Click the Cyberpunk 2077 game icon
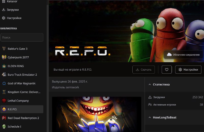The height and width of the screenshot is (132, 204). pos(4,57)
